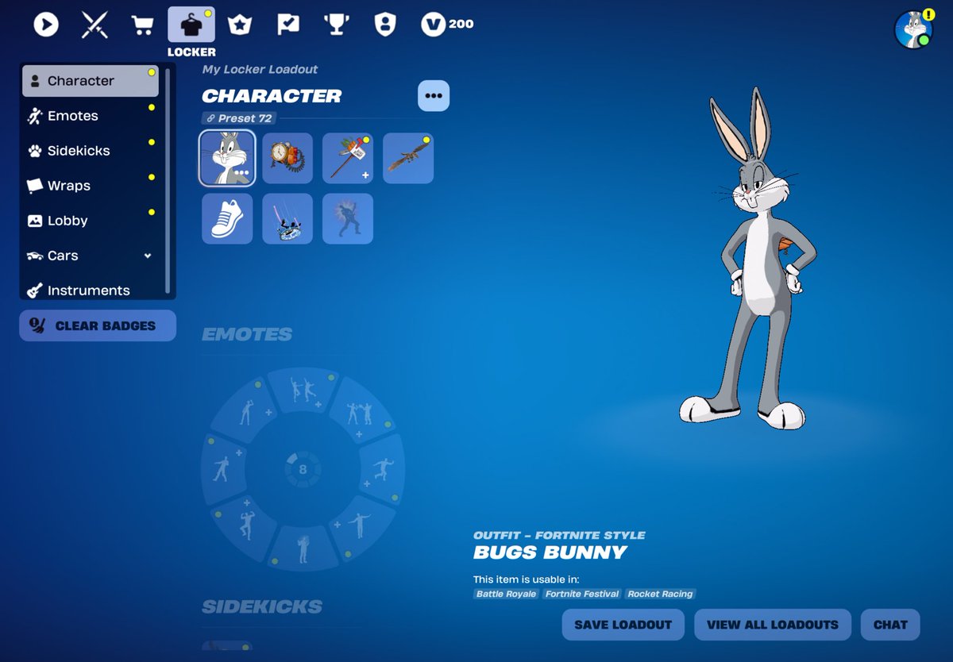Screen dimensions: 953x662
Task: Open the Item Shop cart icon
Action: pyautogui.click(x=143, y=25)
